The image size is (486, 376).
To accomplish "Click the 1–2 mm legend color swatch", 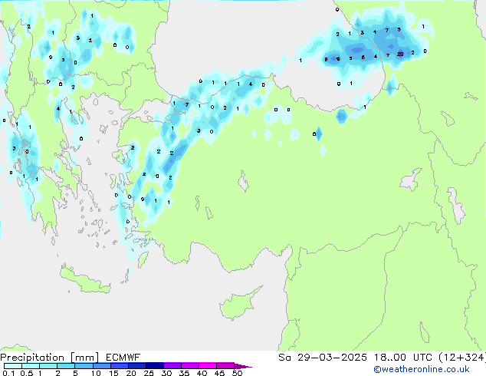I will coord(48,366).
